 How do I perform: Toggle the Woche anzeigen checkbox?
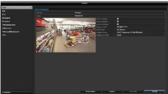point(118,24)
